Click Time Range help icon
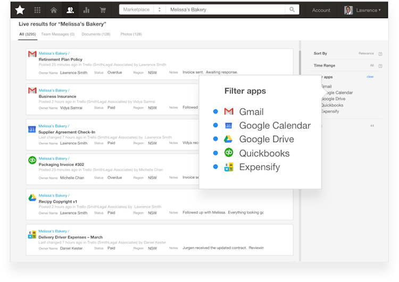The width and height of the screenshot is (399, 282). click(x=380, y=66)
